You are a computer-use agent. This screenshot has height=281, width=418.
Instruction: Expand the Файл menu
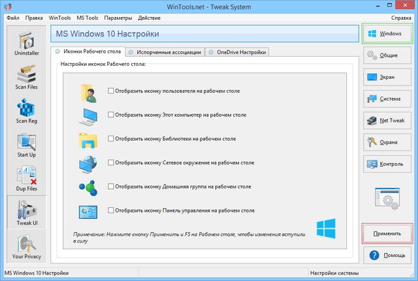[x=13, y=17]
